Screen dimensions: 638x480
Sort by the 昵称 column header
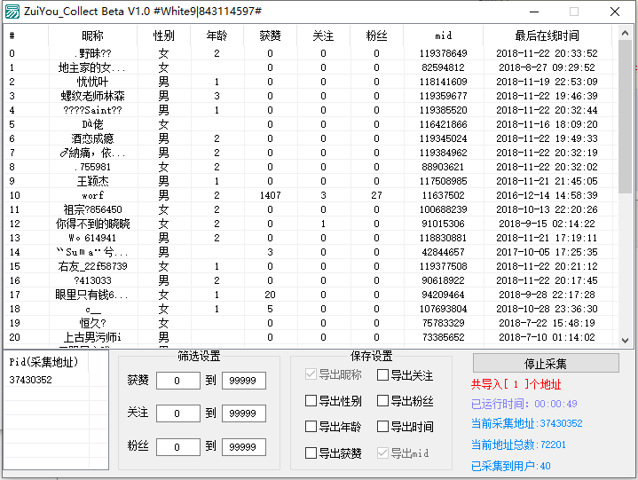(x=93, y=35)
